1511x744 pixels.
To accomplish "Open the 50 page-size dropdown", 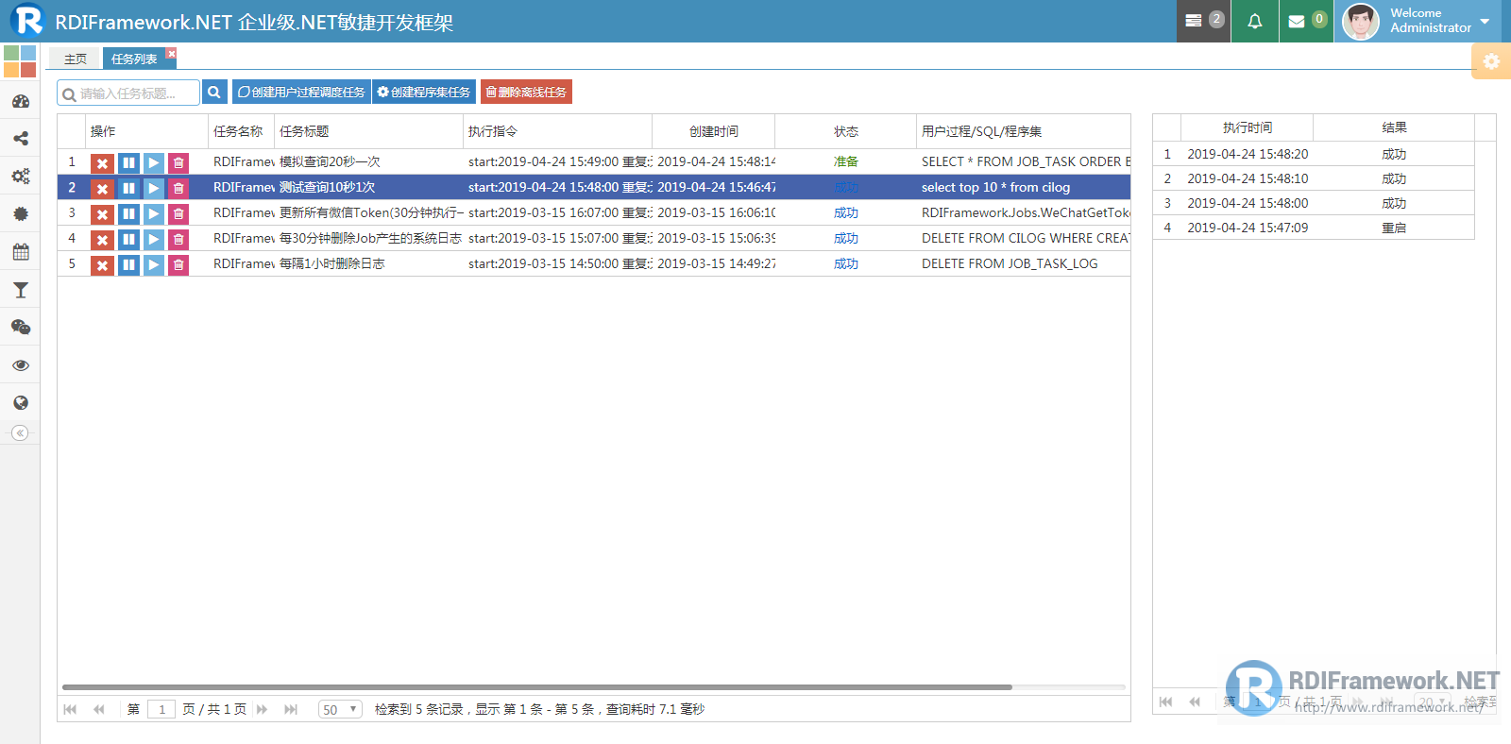I will 340,709.
